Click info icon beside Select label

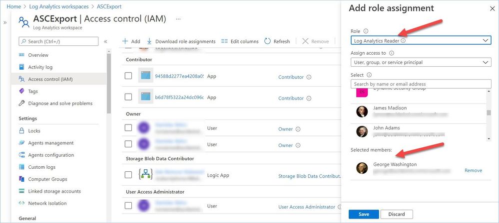369,75
